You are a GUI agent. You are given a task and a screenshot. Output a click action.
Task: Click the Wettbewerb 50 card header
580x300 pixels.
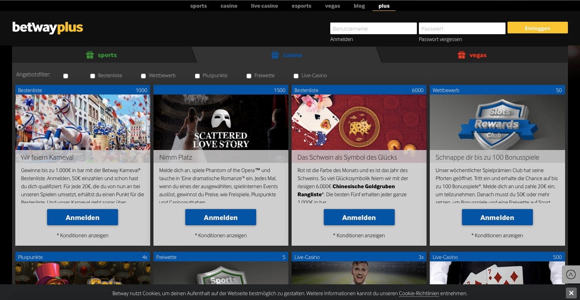point(497,90)
